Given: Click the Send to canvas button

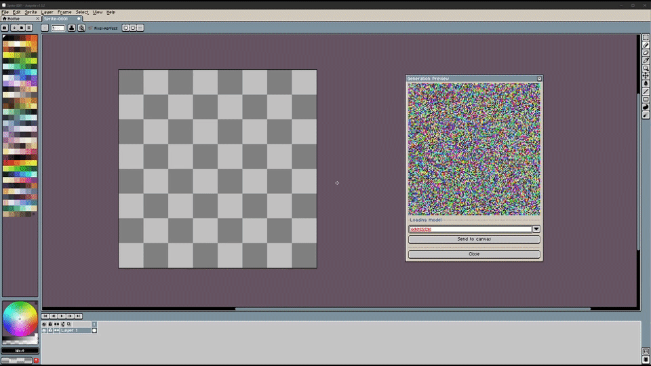Looking at the screenshot, I should [474, 239].
